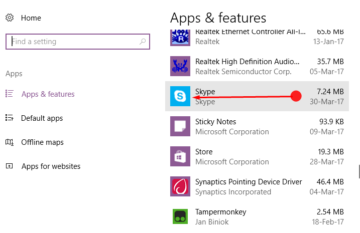Click the Tampermonkey icon
360x233 pixels.
click(x=180, y=216)
